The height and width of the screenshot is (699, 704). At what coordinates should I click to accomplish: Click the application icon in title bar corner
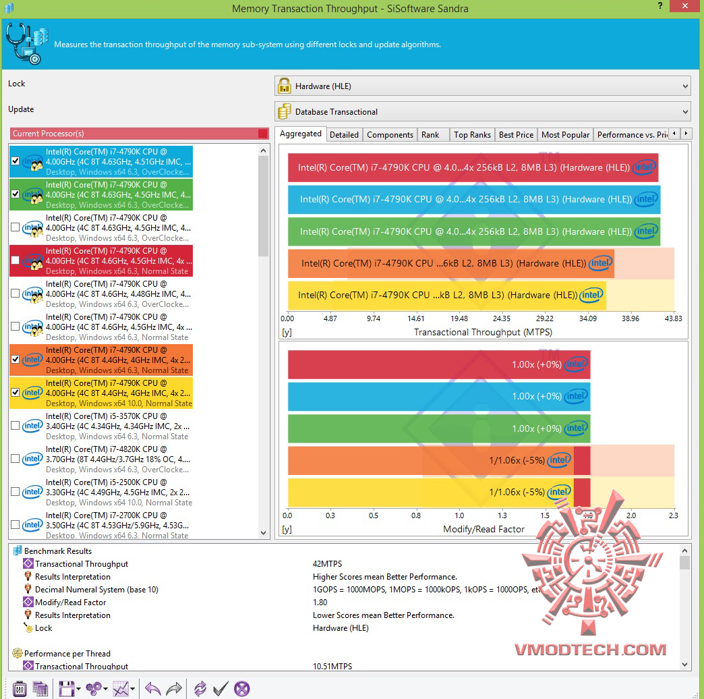coord(9,7)
